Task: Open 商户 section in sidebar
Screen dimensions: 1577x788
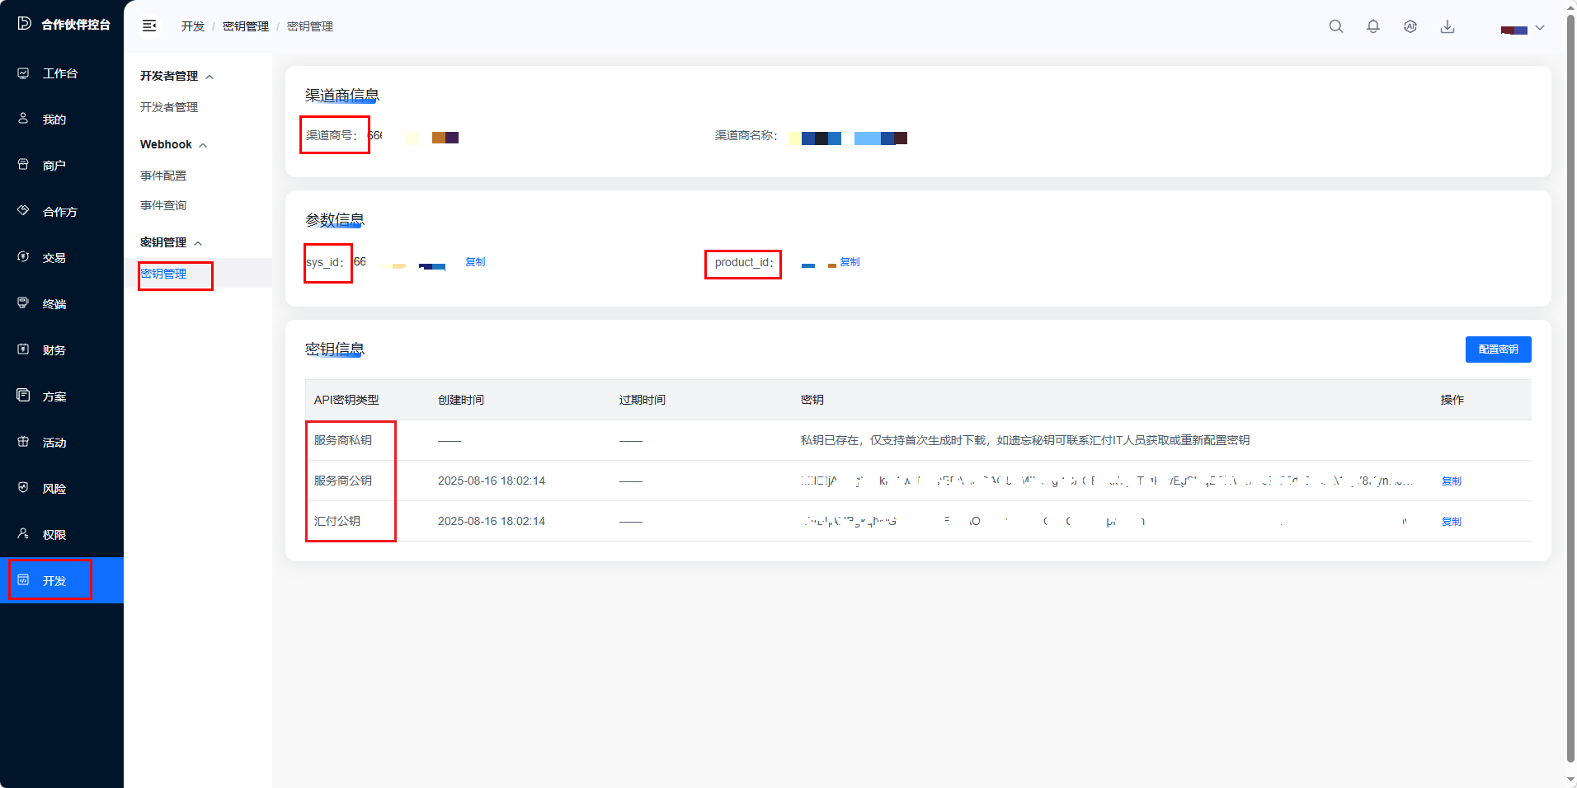Action: [54, 166]
